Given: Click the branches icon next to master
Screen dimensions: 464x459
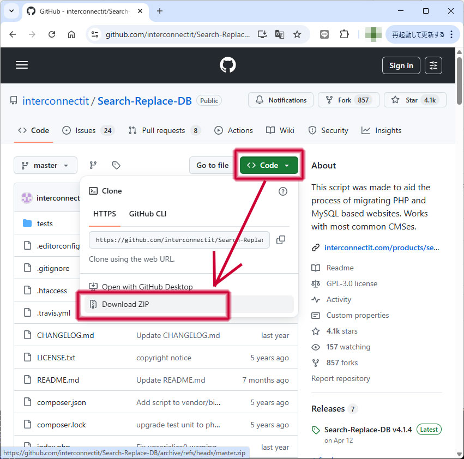Looking at the screenshot, I should pos(93,165).
